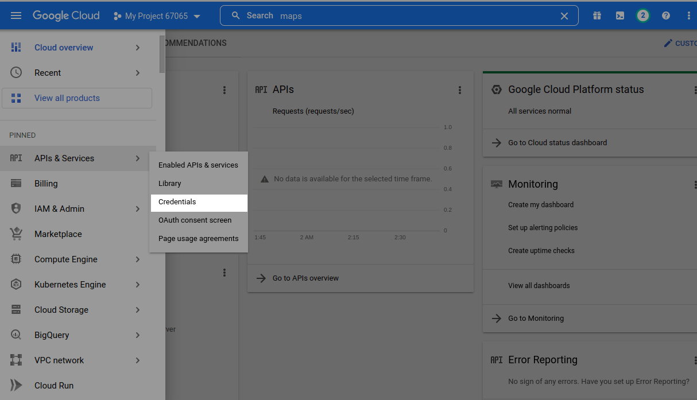Open the Help question mark icon

pyautogui.click(x=666, y=15)
